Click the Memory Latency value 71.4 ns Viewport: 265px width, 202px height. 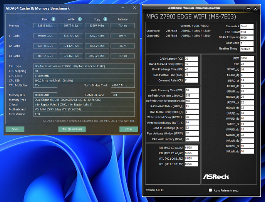tap(123, 26)
